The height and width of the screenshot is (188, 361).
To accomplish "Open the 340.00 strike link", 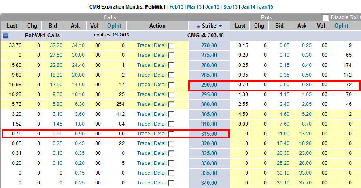I will click(209, 183).
